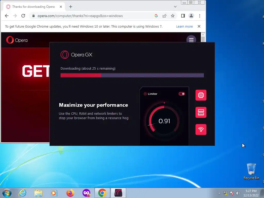
Task: Open the Opera site hamburger menu
Action: pos(191,40)
